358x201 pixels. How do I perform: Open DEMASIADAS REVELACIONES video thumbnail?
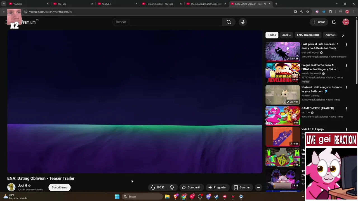coord(282,73)
